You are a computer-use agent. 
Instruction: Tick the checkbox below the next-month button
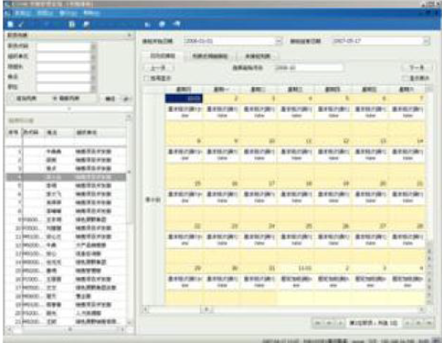click(406, 78)
